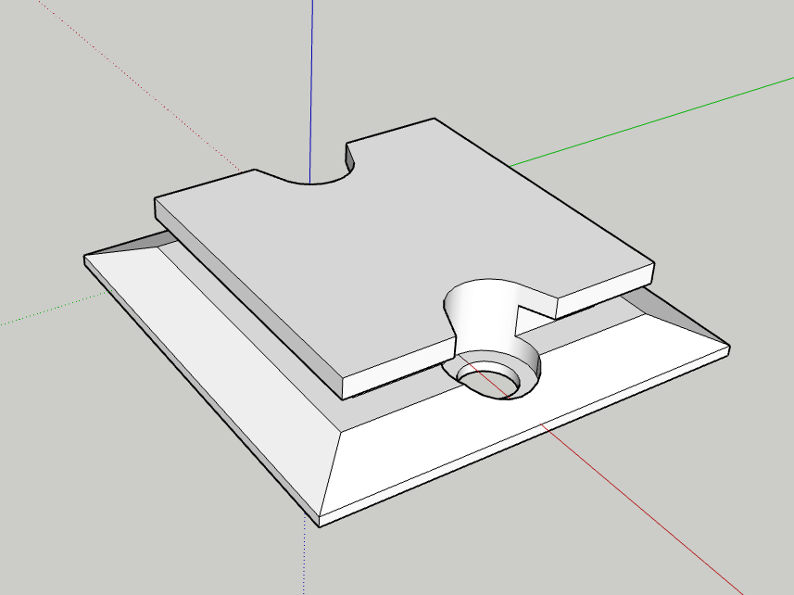Click the dotted blue axis below the model
Viewport: 794px width, 595px height.
[x=304, y=556]
